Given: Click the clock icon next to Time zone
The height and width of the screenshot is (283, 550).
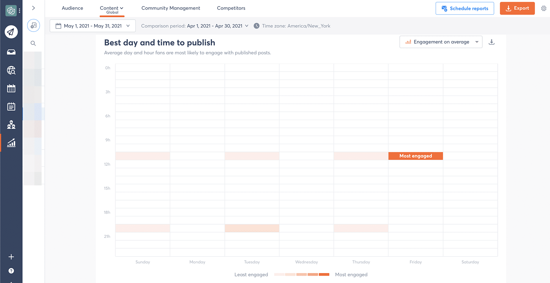Looking at the screenshot, I should (x=256, y=26).
